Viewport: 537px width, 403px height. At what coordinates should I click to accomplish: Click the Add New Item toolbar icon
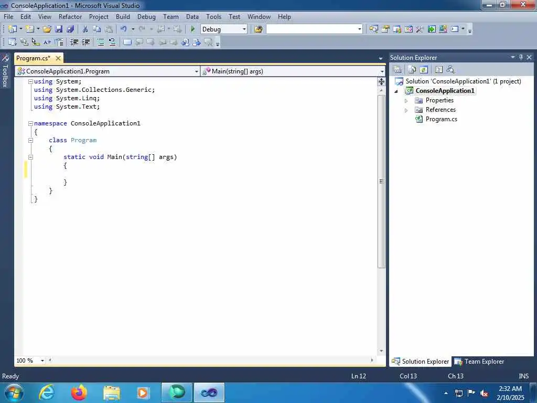click(x=30, y=29)
